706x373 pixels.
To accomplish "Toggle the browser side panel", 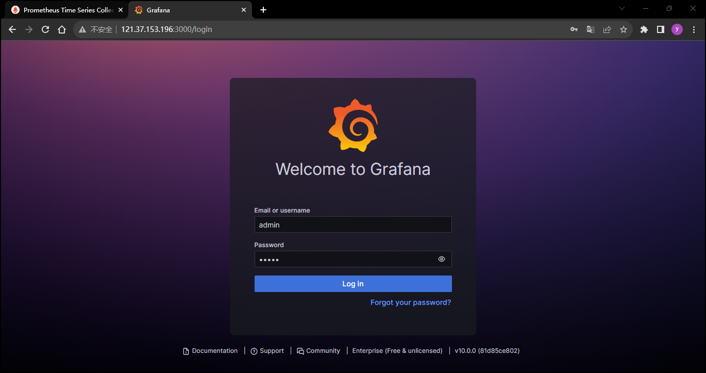I will pyautogui.click(x=661, y=29).
